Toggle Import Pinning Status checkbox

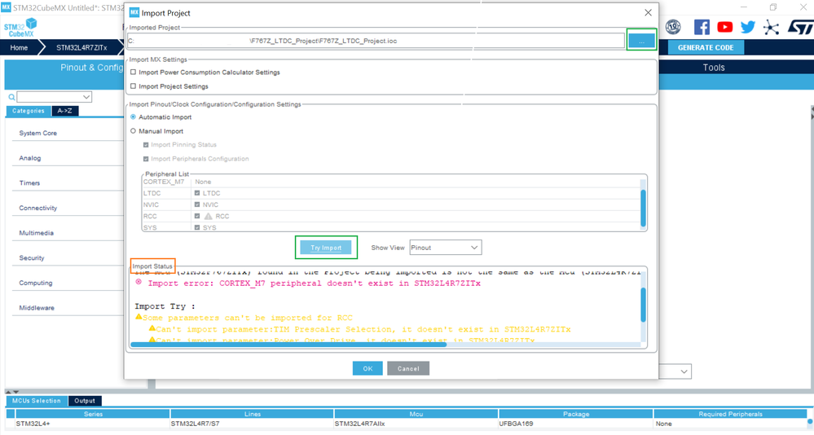[146, 145]
